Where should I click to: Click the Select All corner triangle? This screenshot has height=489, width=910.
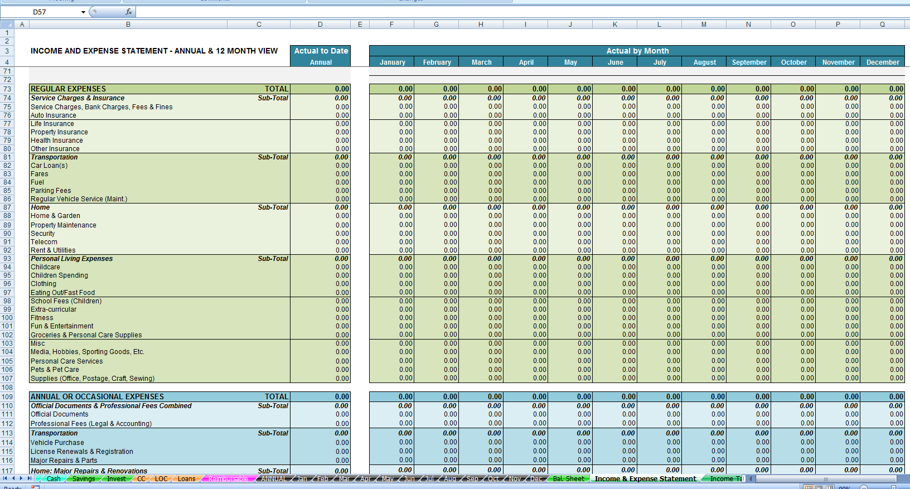click(x=7, y=25)
